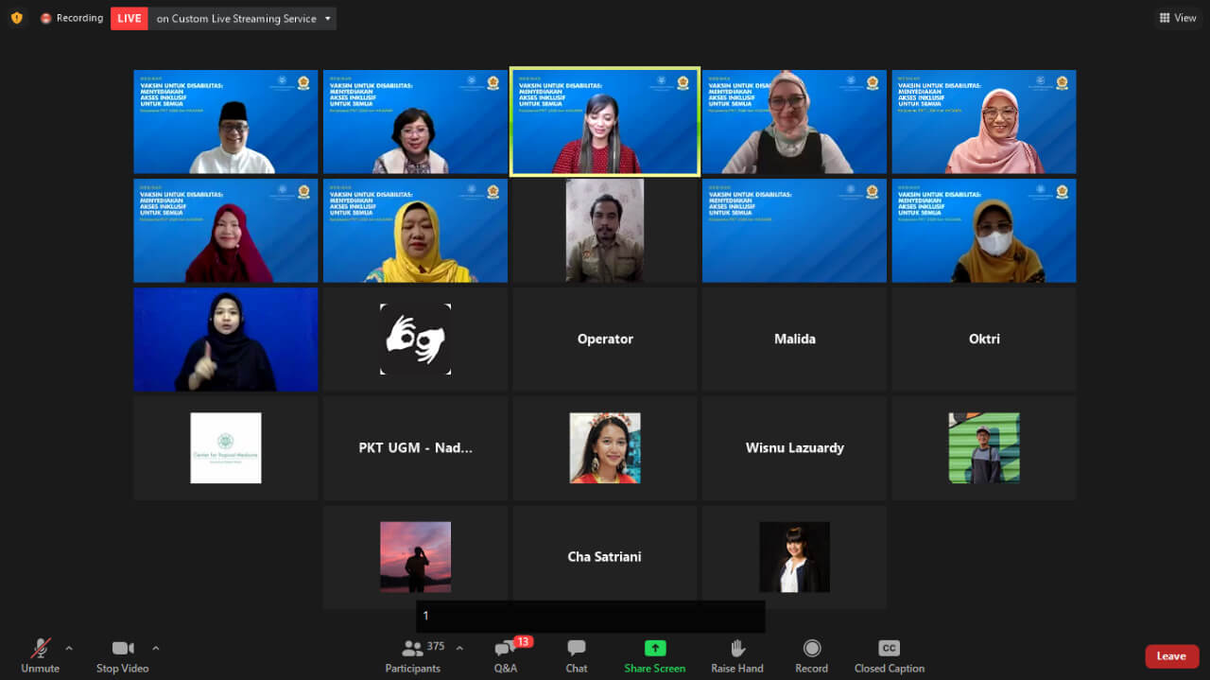
Task: Raise your hand in the meeting
Action: click(736, 655)
